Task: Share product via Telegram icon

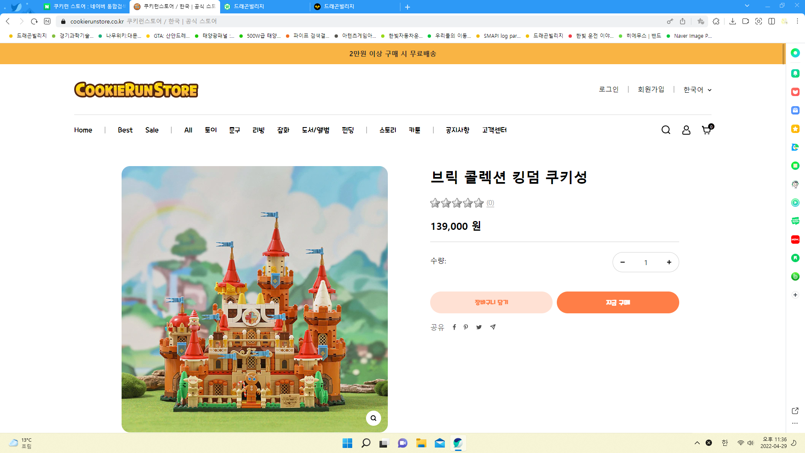Action: pyautogui.click(x=493, y=327)
